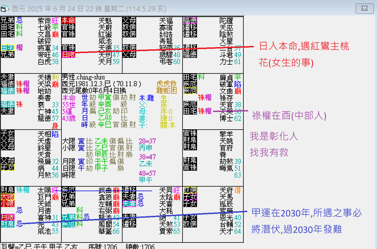Image resolution: width=377 pixels, height=249 pixels.
Task: Select the 斗君 49 entry
Action: coord(230,54)
